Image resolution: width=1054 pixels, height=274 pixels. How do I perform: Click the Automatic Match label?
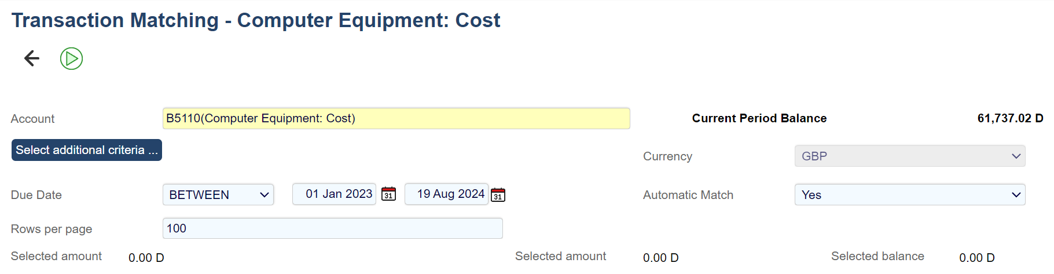coord(688,195)
